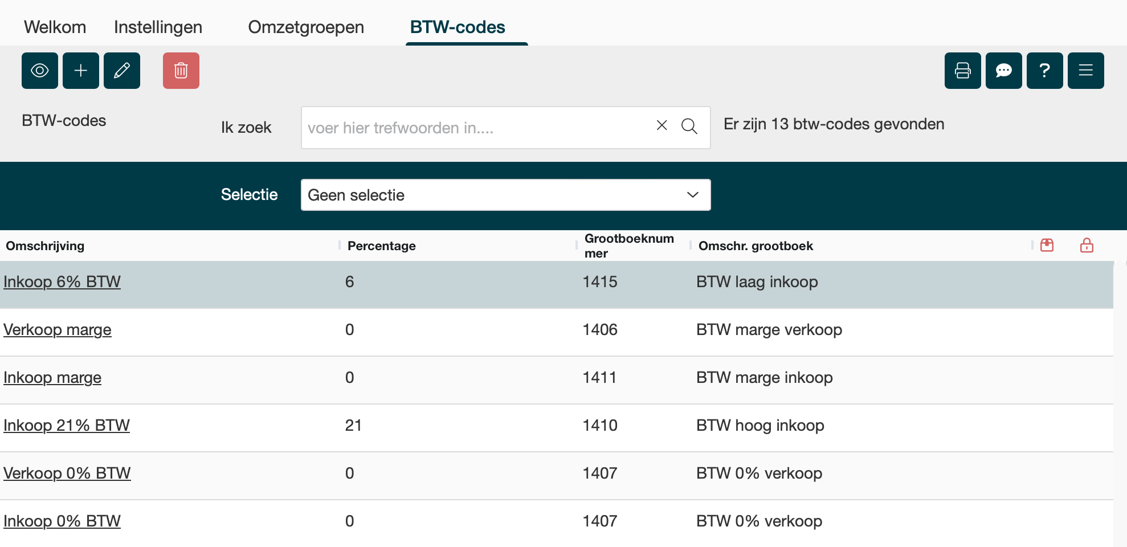Sort by the Percentage column header

(381, 246)
